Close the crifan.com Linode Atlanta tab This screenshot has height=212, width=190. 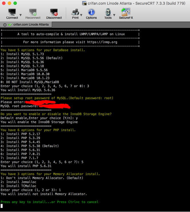pyautogui.click(x=5, y=25)
